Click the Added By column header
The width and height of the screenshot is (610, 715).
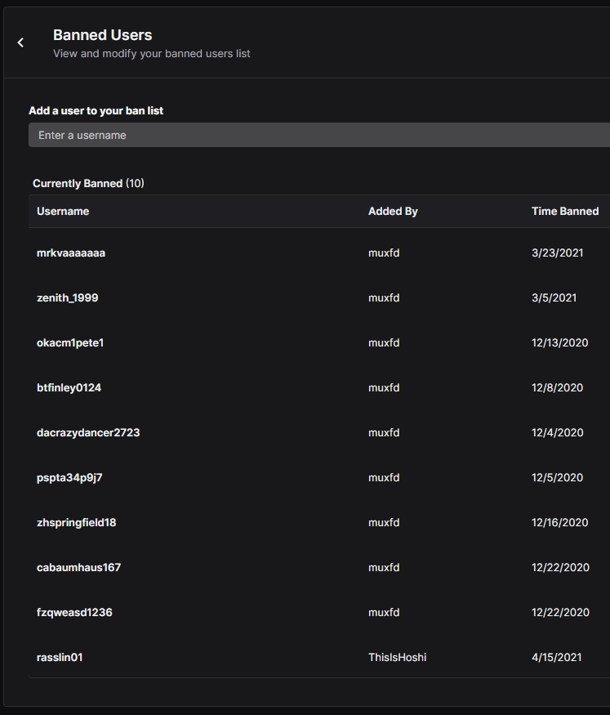(393, 211)
